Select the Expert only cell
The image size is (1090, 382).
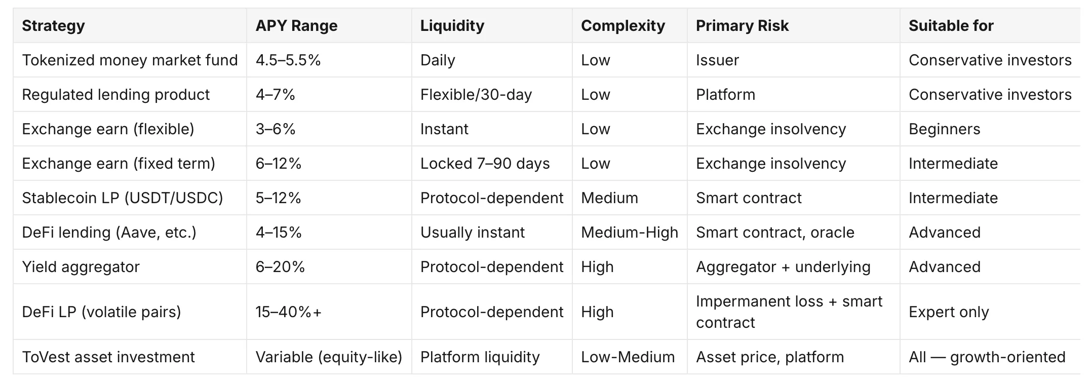[x=990, y=312]
